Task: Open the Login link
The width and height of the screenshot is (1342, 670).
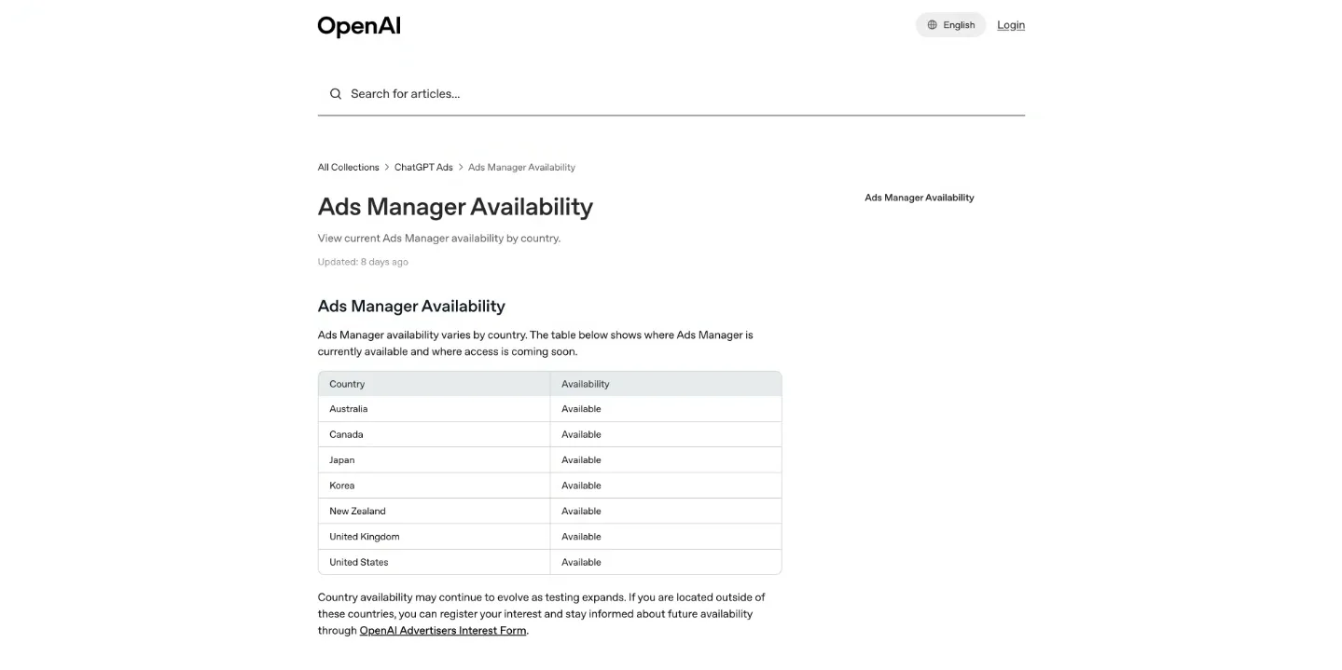Action: click(x=1011, y=25)
